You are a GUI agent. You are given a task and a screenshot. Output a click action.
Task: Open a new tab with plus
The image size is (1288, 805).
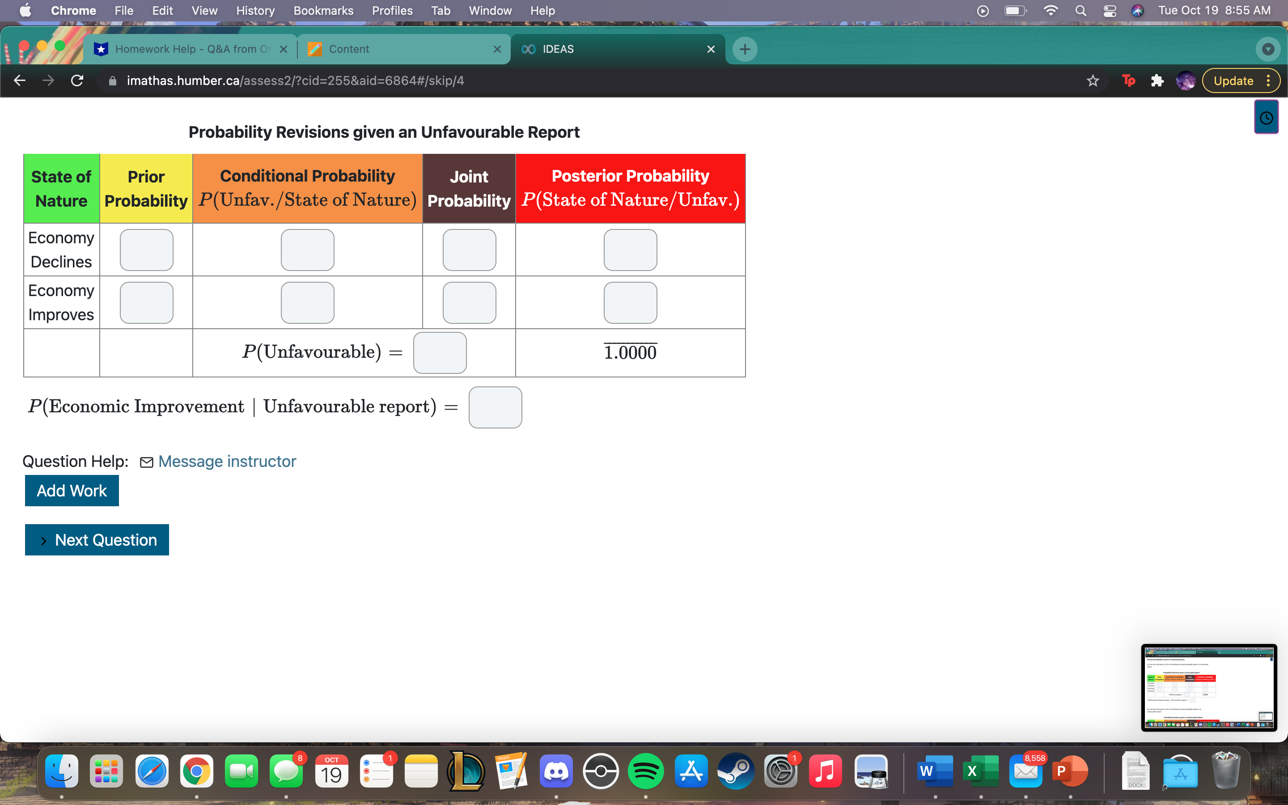pyautogui.click(x=745, y=49)
